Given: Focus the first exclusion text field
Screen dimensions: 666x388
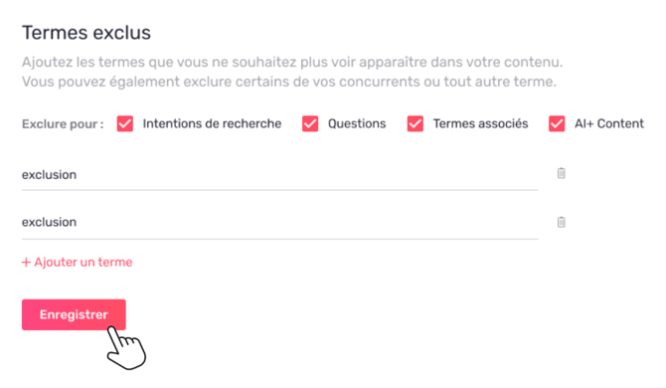Looking at the screenshot, I should [x=279, y=175].
